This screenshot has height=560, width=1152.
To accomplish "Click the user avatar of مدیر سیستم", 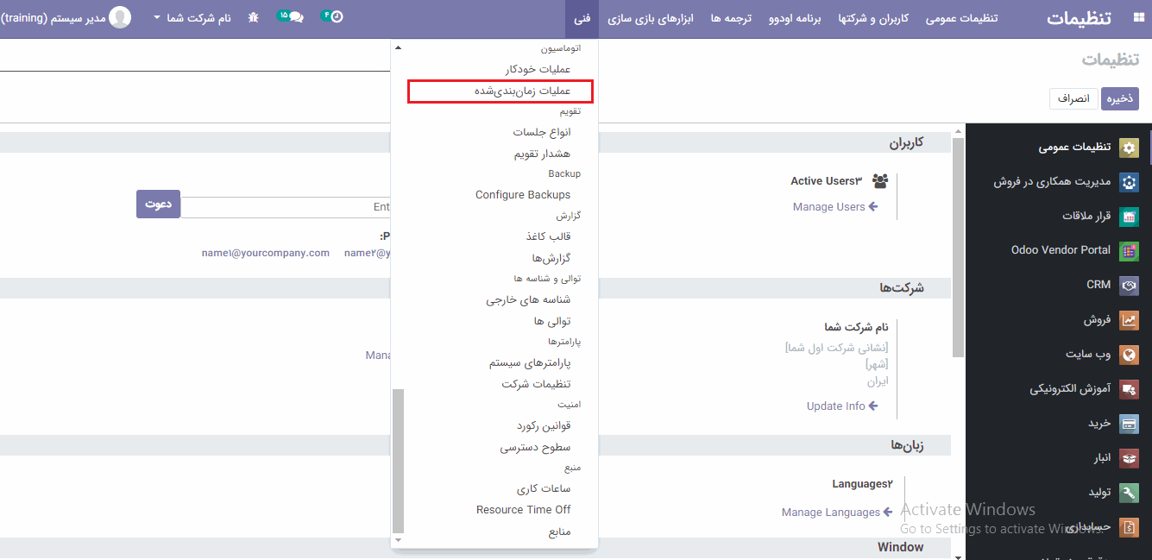I will (120, 17).
